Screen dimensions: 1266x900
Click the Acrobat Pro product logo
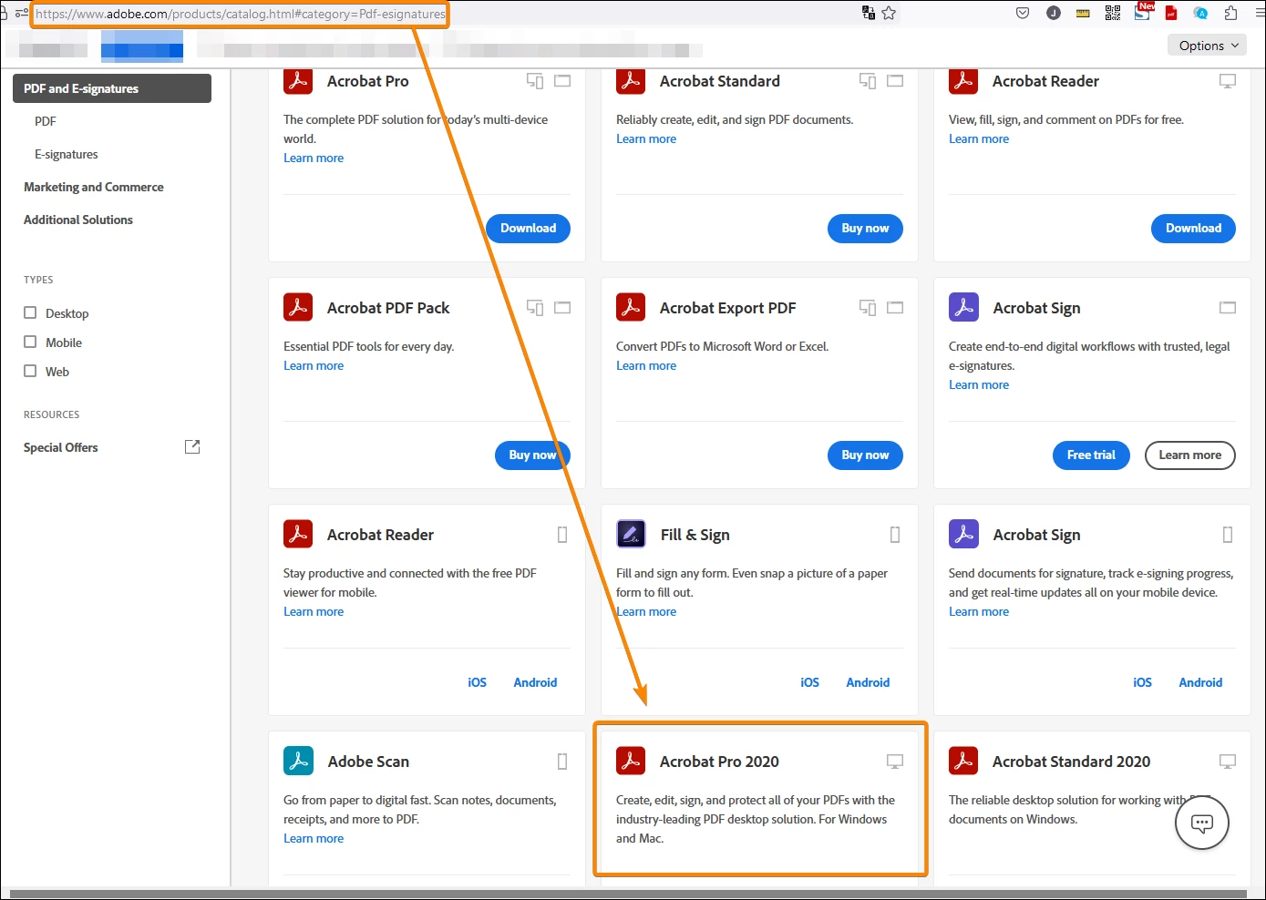[298, 81]
